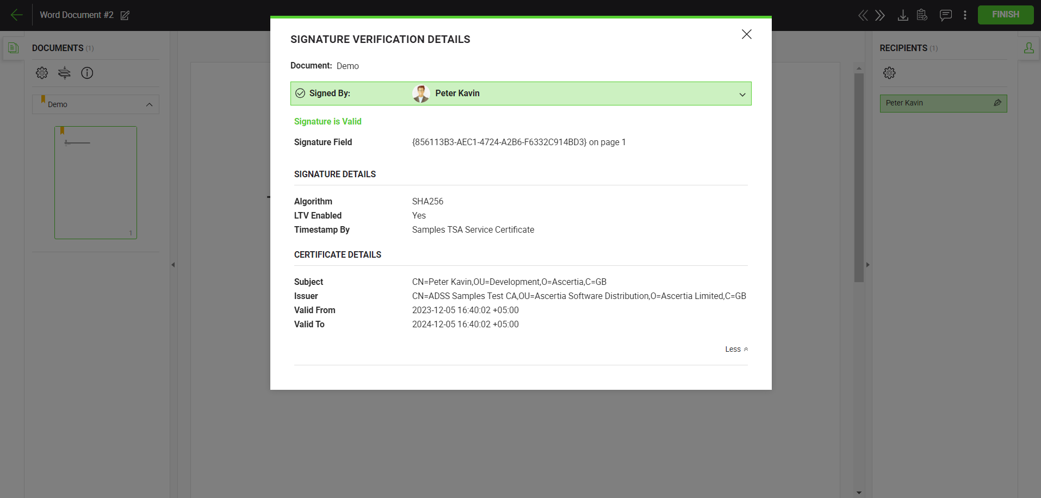Open the Documents panel settings gear
The width and height of the screenshot is (1041, 498).
[x=42, y=73]
